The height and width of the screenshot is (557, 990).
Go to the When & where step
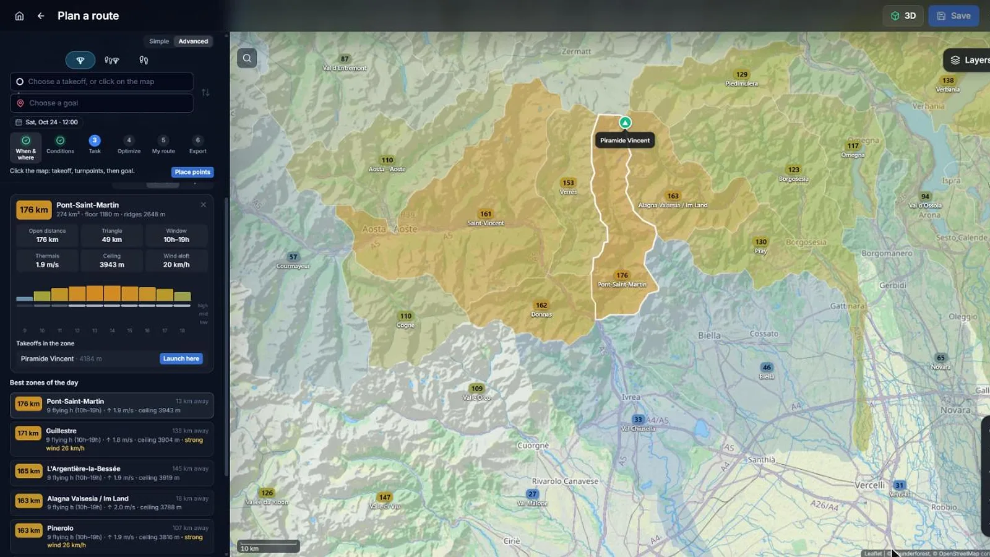point(26,147)
